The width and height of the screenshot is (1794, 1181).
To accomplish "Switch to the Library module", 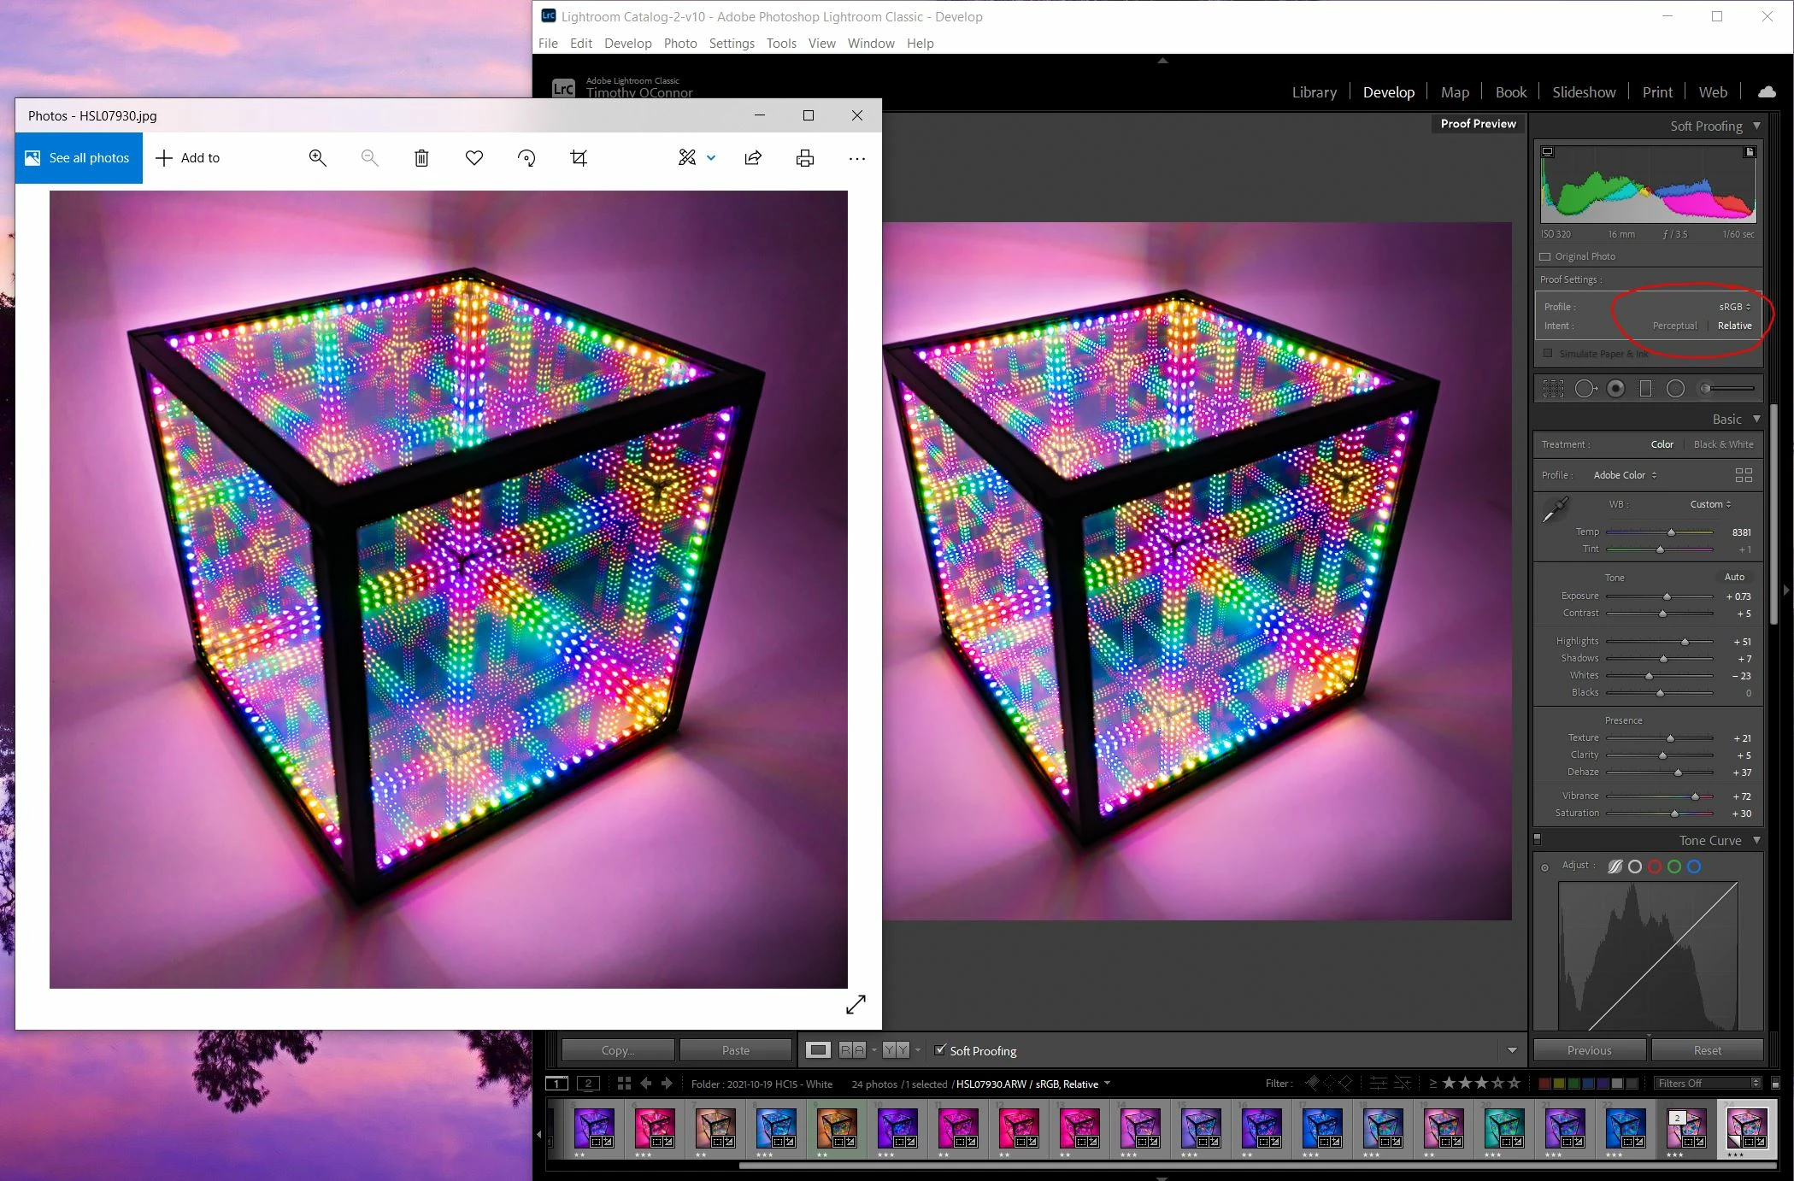I will [1314, 92].
